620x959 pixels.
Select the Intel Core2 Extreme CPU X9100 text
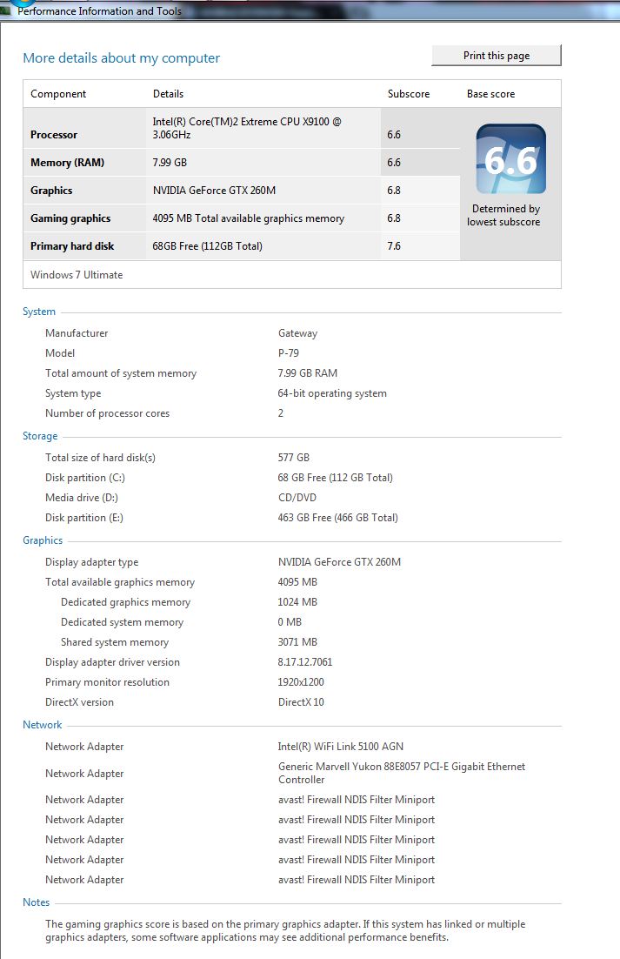(x=247, y=128)
